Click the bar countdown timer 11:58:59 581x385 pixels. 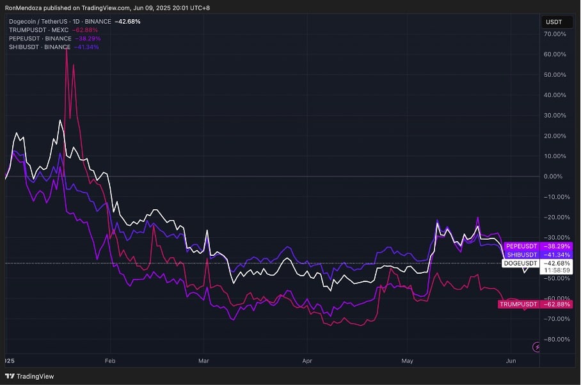pos(557,271)
